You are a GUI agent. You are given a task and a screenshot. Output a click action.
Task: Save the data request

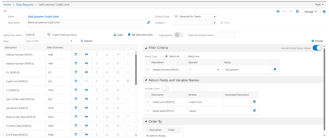click(278, 12)
